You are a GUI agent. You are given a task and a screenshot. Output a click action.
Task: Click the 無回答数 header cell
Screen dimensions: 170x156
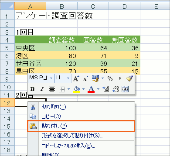(124, 40)
